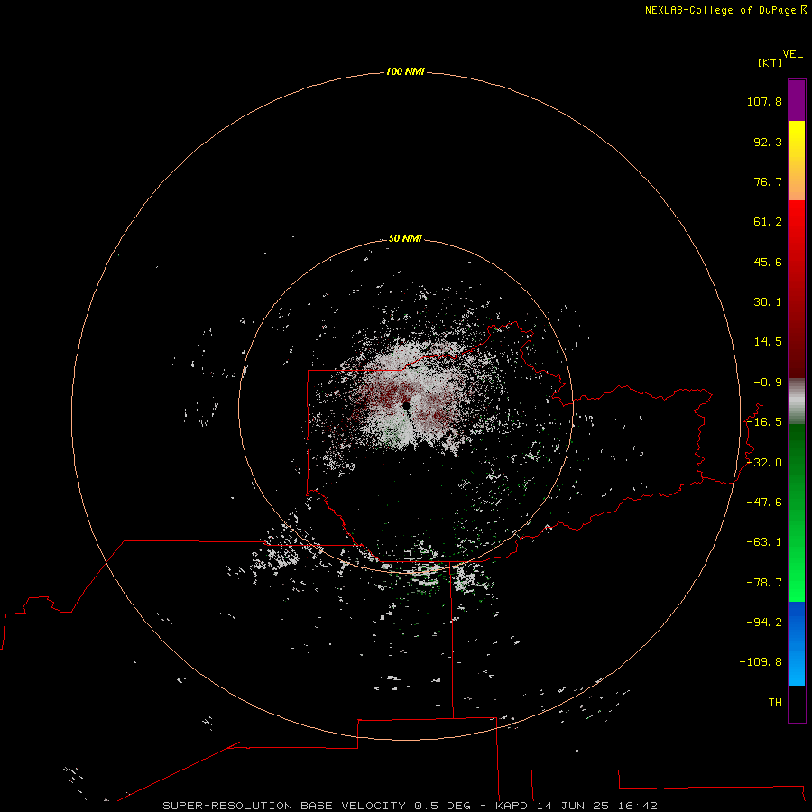Click the -78.7 scale value
Screen dimensions: 812x812
click(x=764, y=583)
